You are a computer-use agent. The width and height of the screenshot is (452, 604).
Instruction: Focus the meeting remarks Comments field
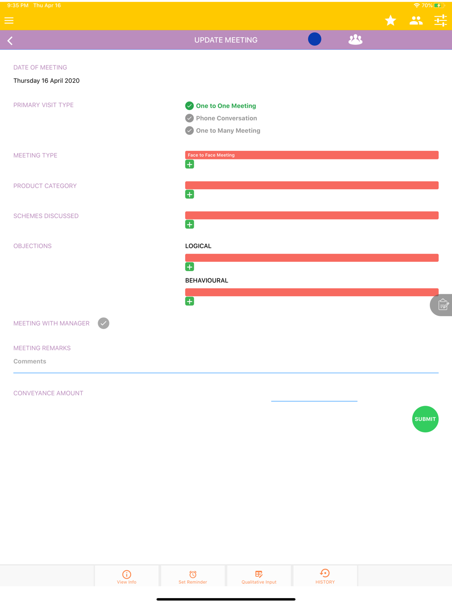[x=226, y=362]
